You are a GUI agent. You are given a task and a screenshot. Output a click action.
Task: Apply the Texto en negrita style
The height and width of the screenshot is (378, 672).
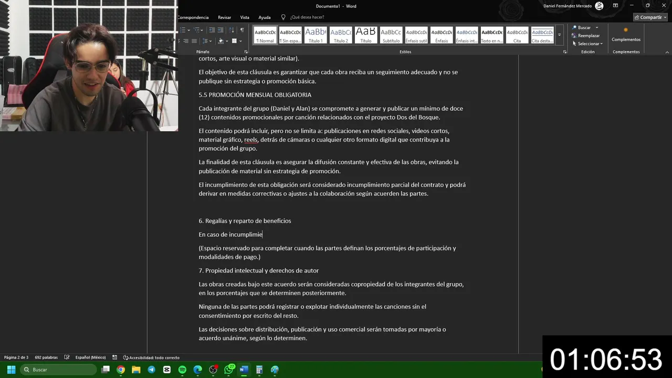coord(492,35)
